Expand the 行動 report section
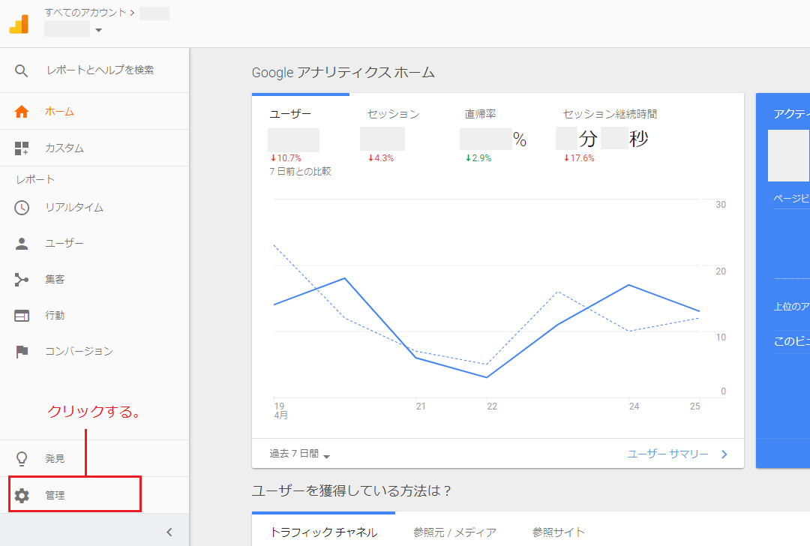Viewport: 810px width, 546px height. coord(94,316)
